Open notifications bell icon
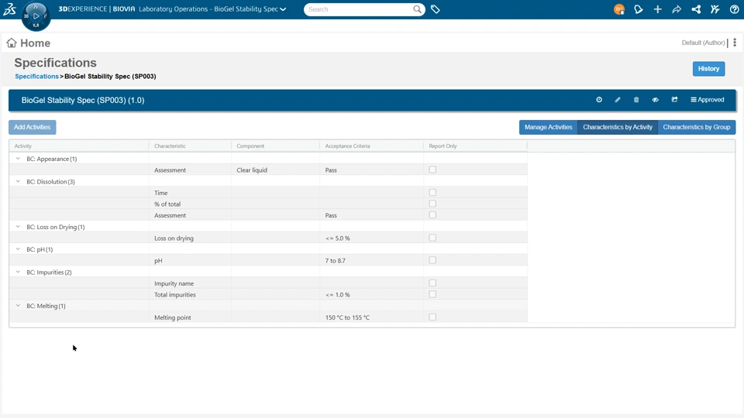 (x=638, y=9)
